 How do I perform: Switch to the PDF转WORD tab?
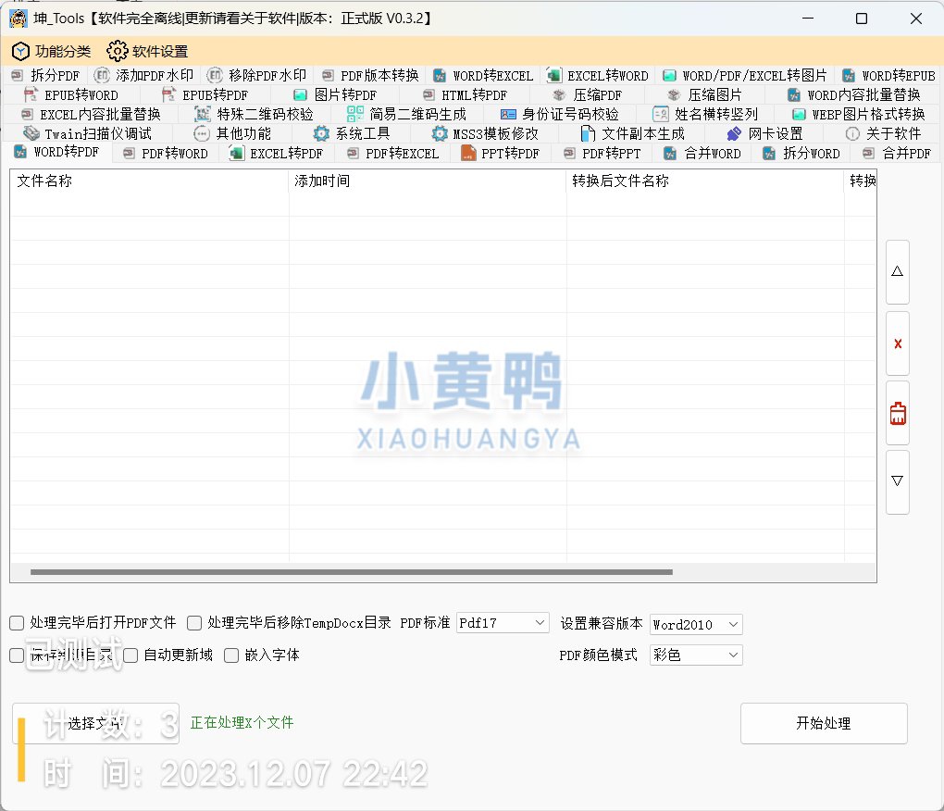pyautogui.click(x=165, y=153)
